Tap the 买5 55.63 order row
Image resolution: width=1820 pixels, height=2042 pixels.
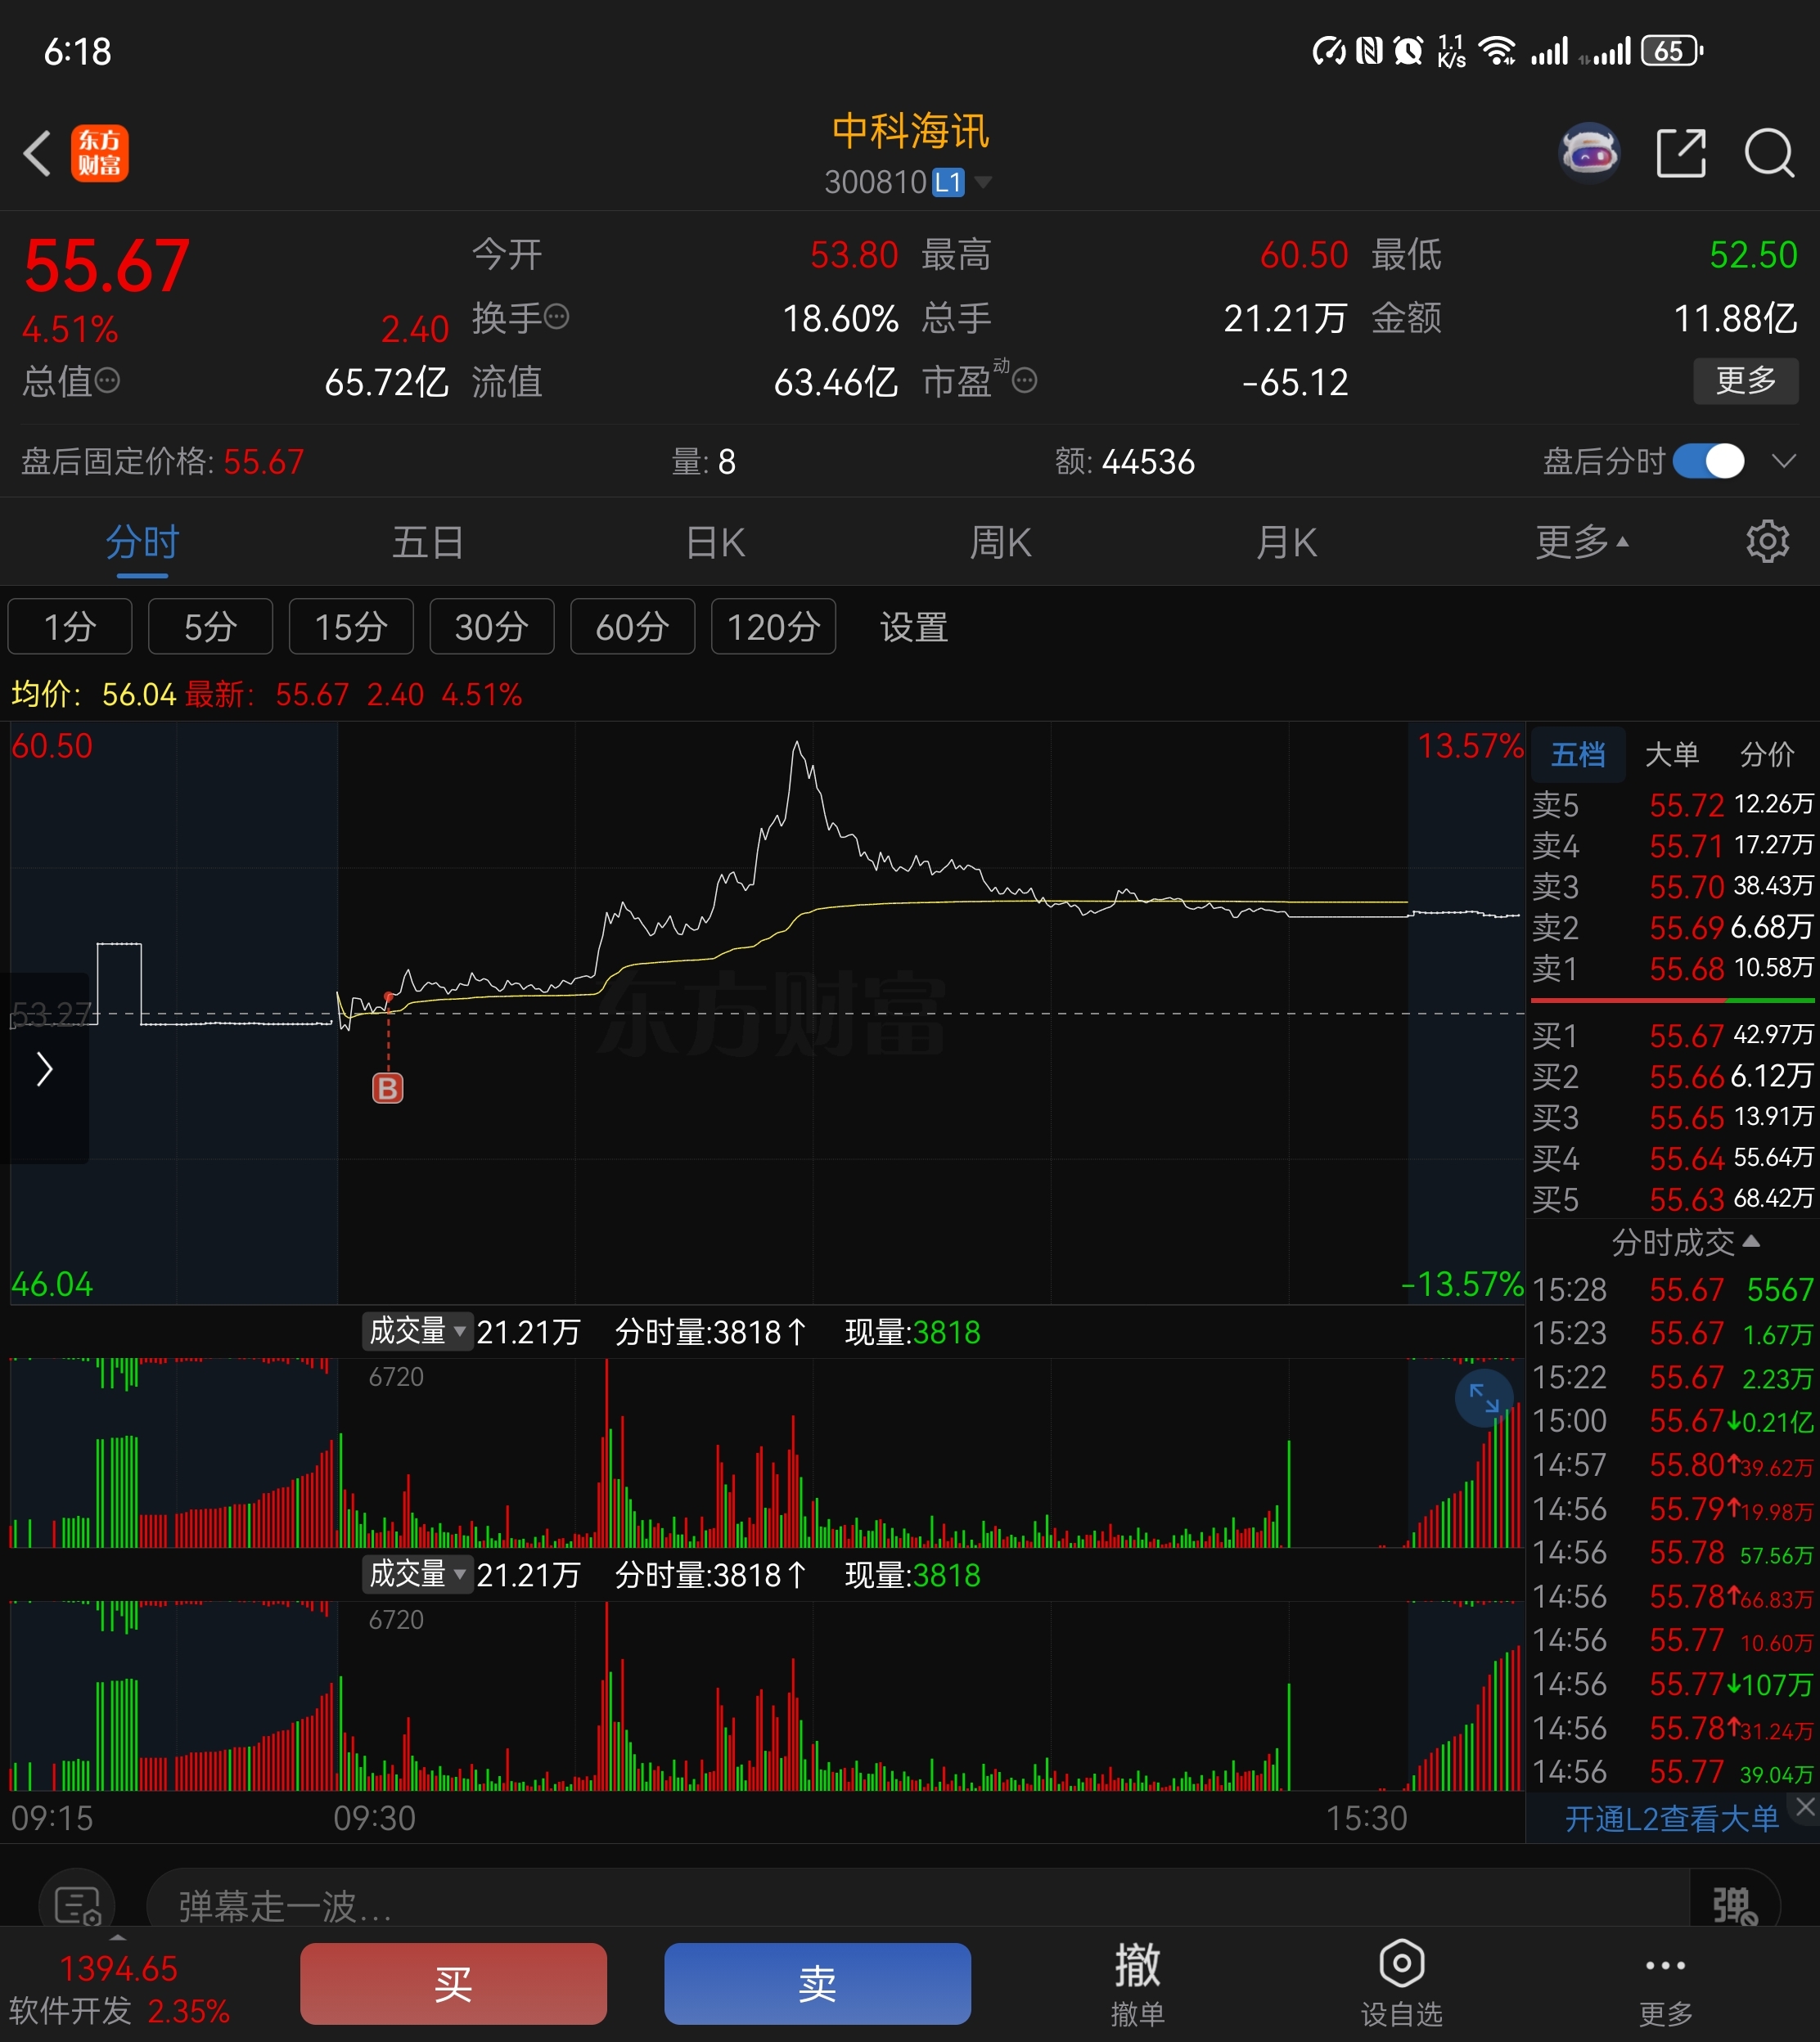click(x=1673, y=1199)
